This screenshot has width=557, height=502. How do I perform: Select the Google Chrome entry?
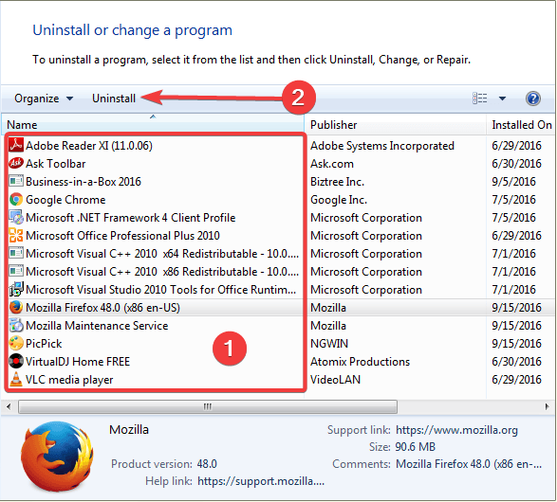coord(65,200)
